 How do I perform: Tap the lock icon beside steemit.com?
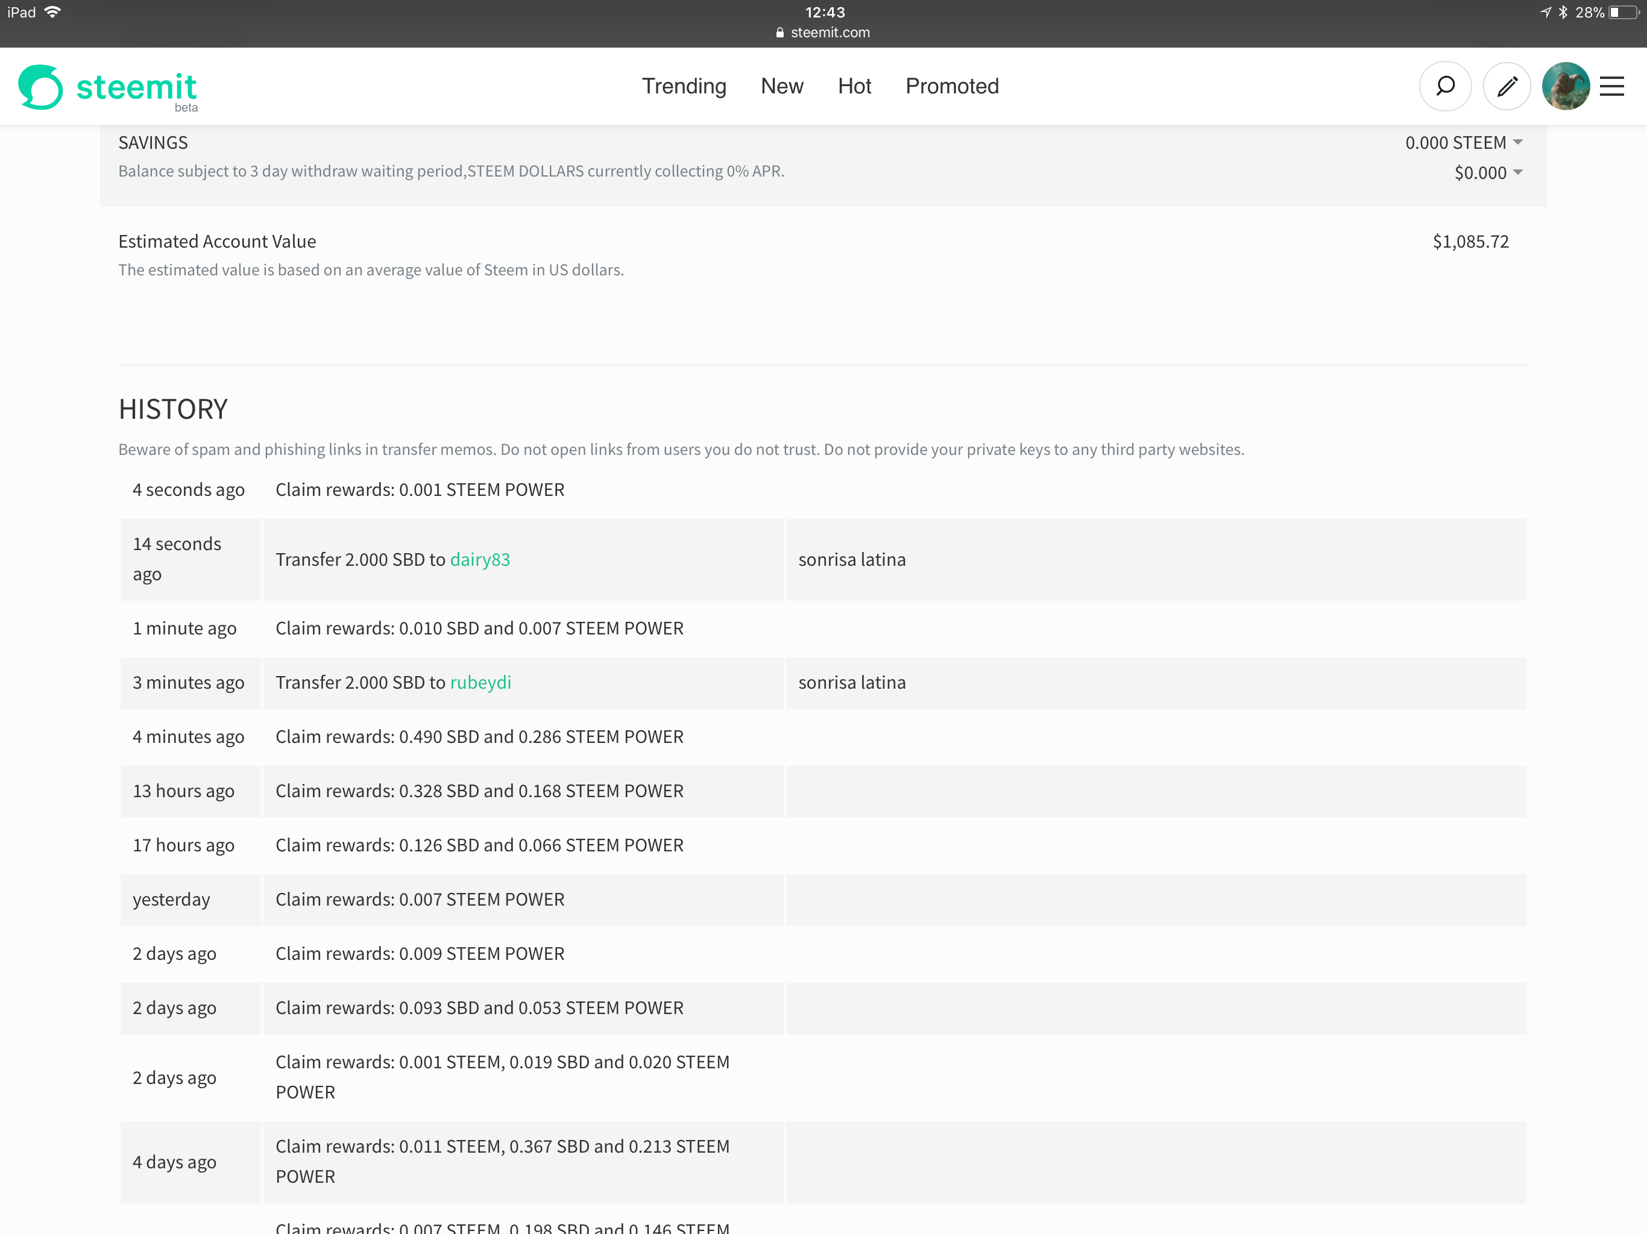click(779, 33)
